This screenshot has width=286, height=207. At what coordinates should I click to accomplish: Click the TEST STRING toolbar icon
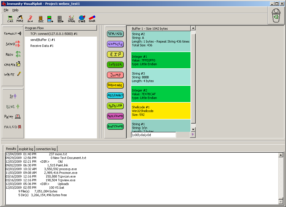71,19
